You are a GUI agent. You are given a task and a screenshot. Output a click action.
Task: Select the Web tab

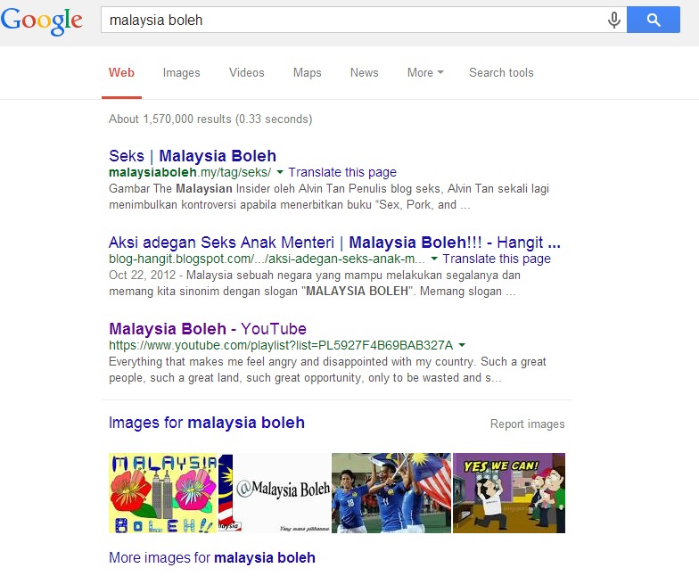coord(121,73)
